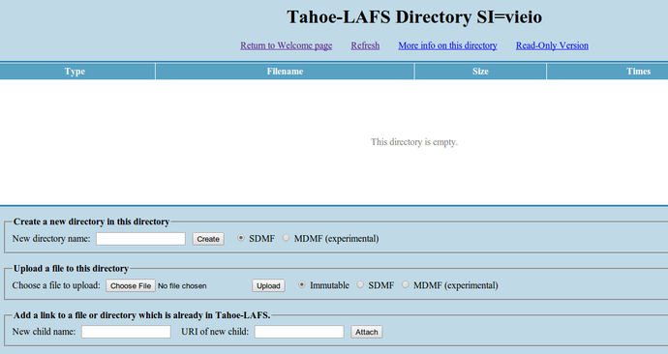The height and width of the screenshot is (354, 668).
Task: Click the Type column header
Action: click(x=75, y=72)
